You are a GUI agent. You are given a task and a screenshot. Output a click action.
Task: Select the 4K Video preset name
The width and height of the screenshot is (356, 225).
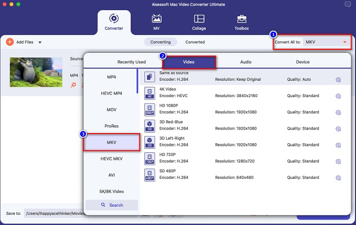click(167, 89)
